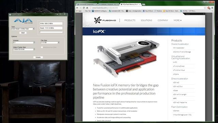Open the ioScale product link
This screenshot has height=123, width=218.
(175, 91)
